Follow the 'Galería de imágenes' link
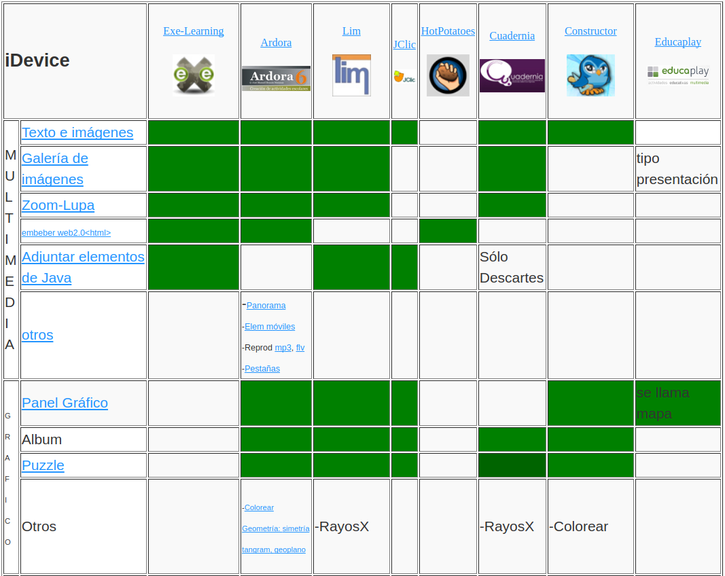Viewport: 725px width, 576px height. tap(54, 168)
